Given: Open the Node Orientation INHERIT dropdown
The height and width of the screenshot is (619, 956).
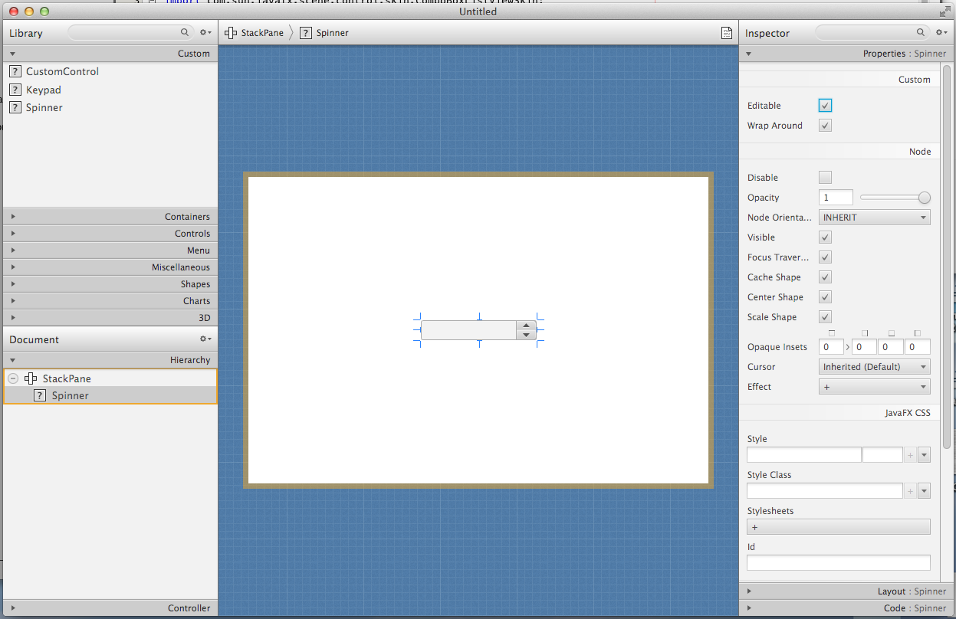Looking at the screenshot, I should point(874,218).
